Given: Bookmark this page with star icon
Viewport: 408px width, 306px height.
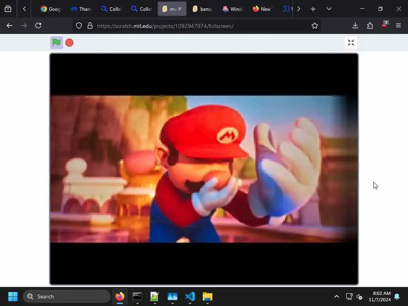Looking at the screenshot, I should point(315,25).
